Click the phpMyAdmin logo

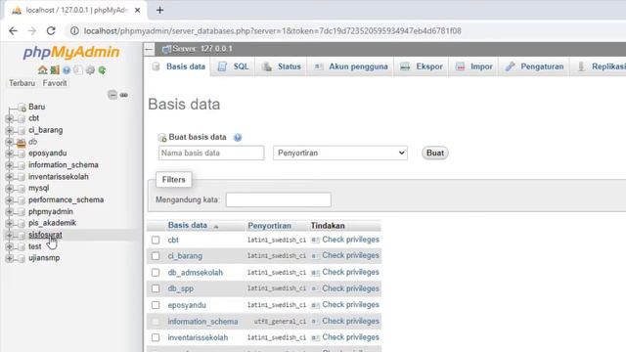click(x=71, y=52)
